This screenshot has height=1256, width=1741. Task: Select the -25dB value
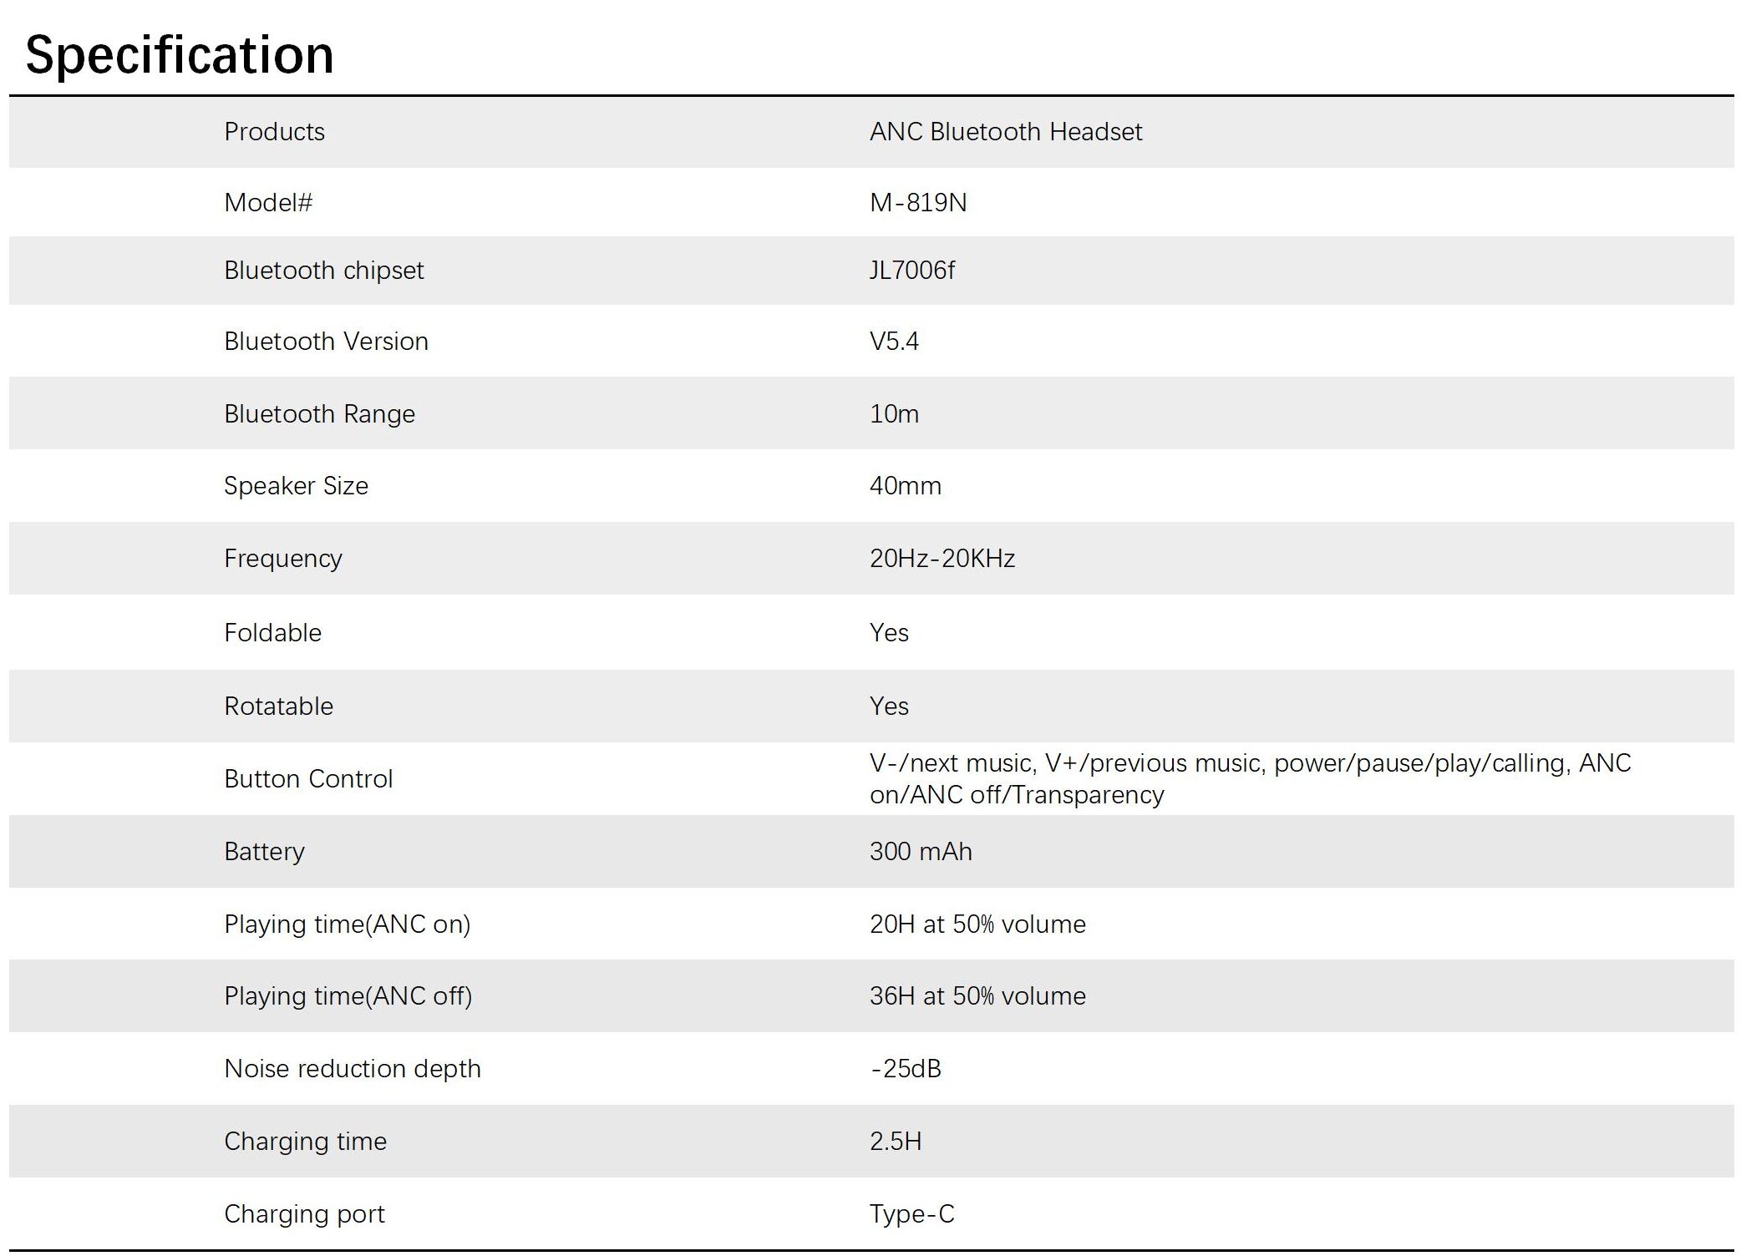(905, 1069)
